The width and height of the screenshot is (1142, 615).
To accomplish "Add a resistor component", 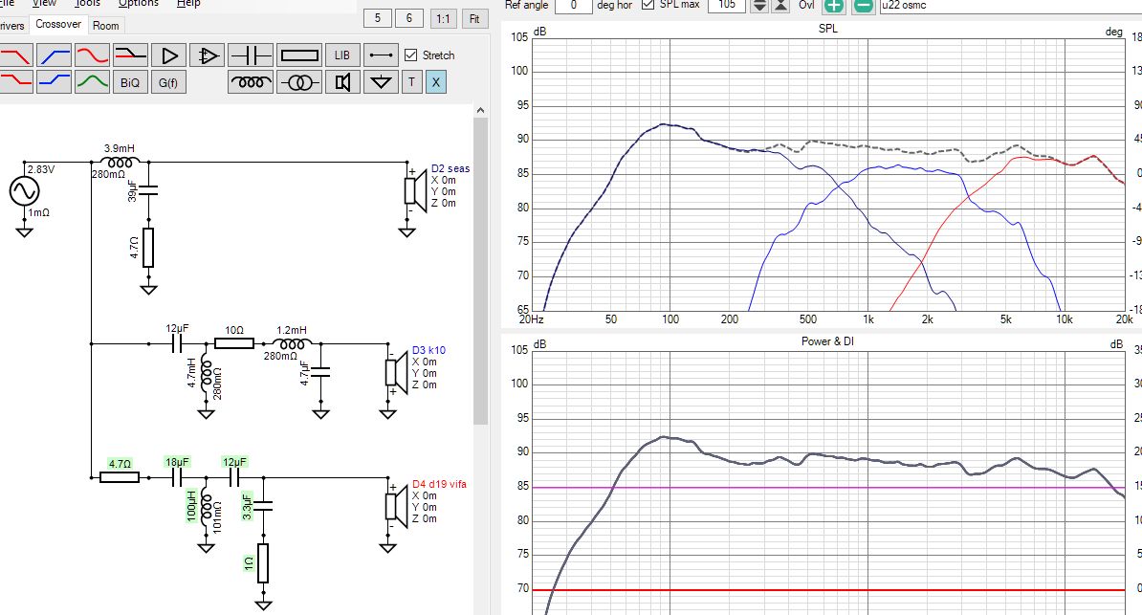I will [299, 55].
